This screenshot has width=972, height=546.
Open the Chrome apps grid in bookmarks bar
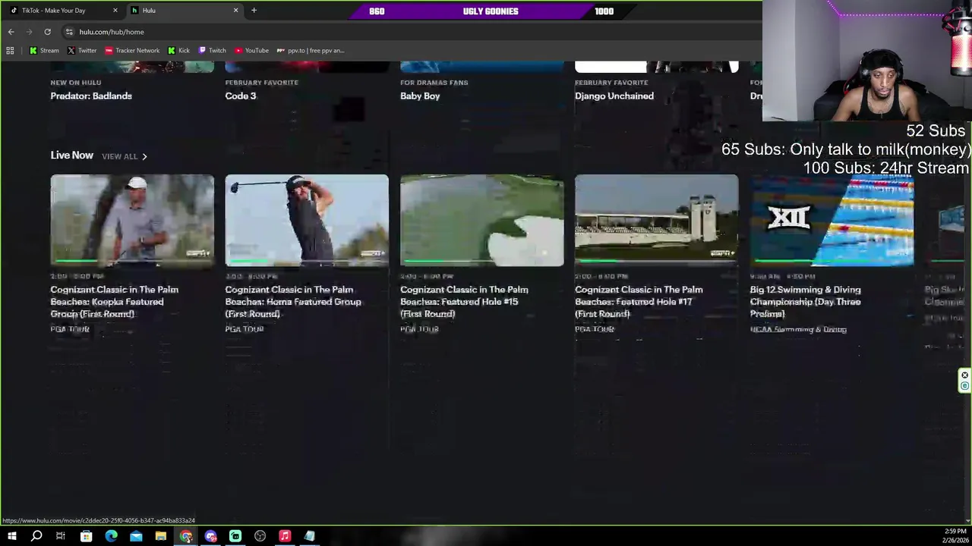click(10, 51)
